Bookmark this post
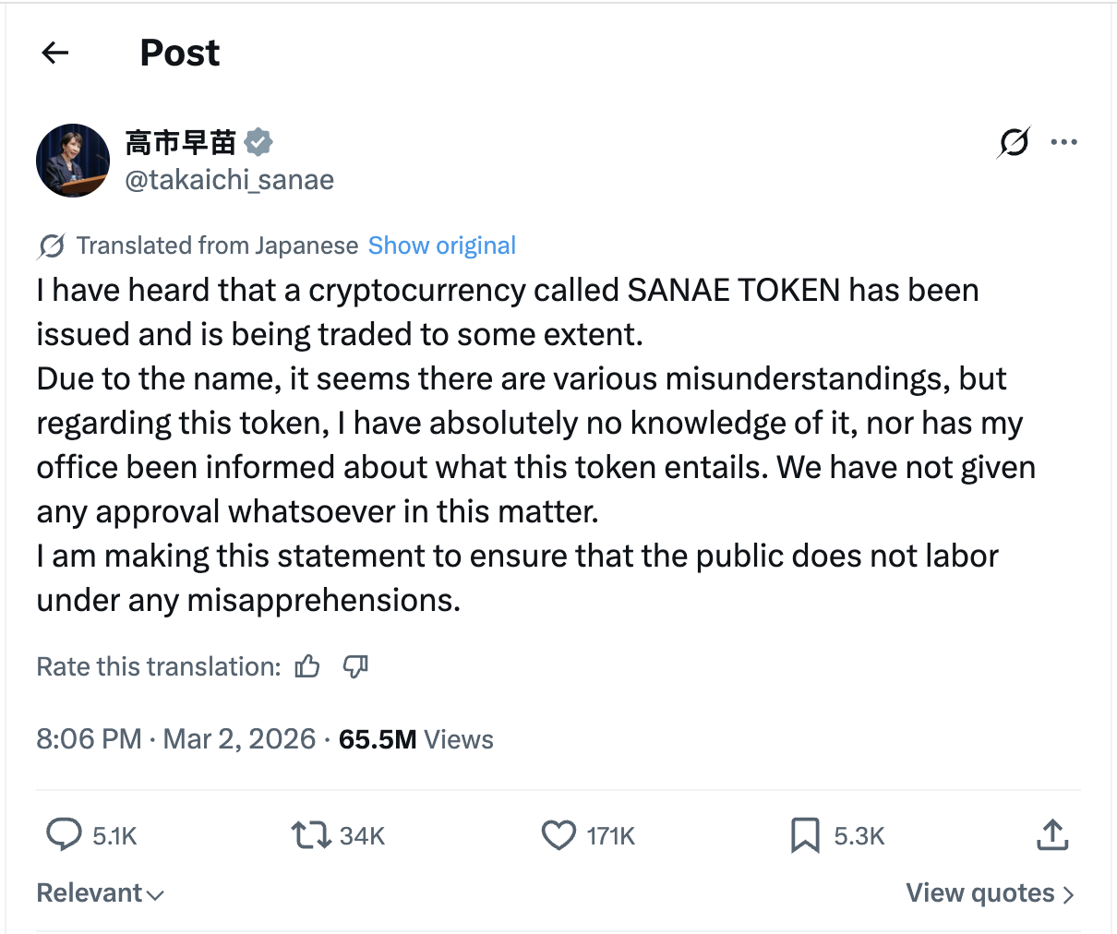1117x934 pixels. [x=805, y=835]
